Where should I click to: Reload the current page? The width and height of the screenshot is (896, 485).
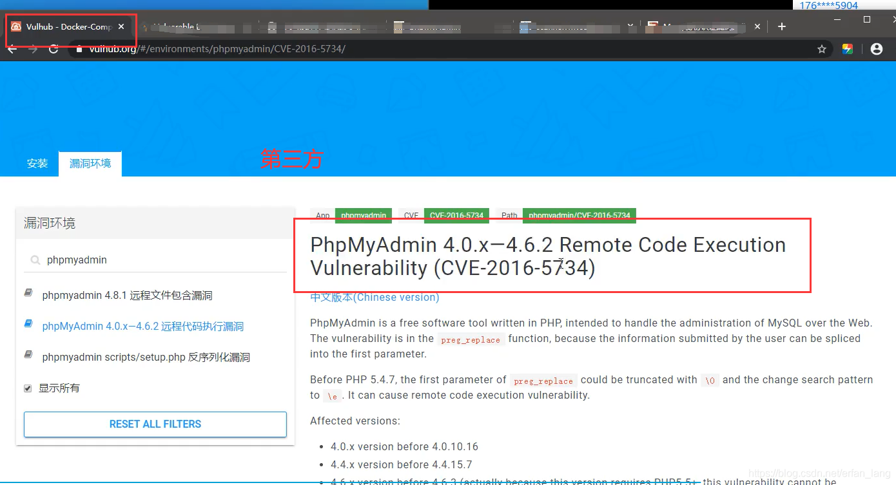[x=54, y=49]
